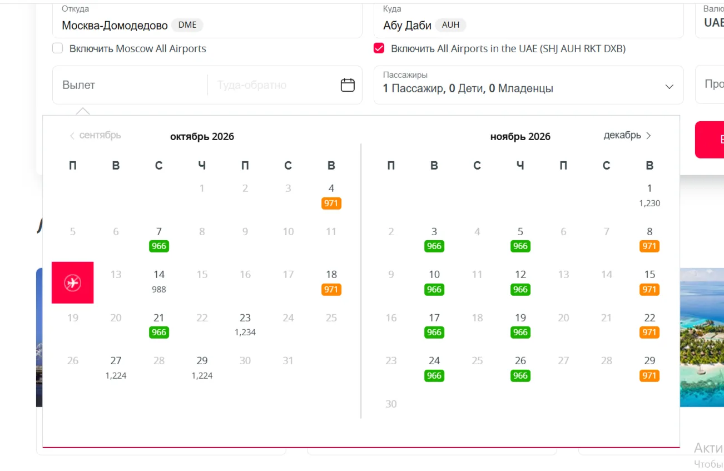Uncheck All Airports in the UAE option
Image resolution: width=724 pixels, height=471 pixels.
pos(379,48)
